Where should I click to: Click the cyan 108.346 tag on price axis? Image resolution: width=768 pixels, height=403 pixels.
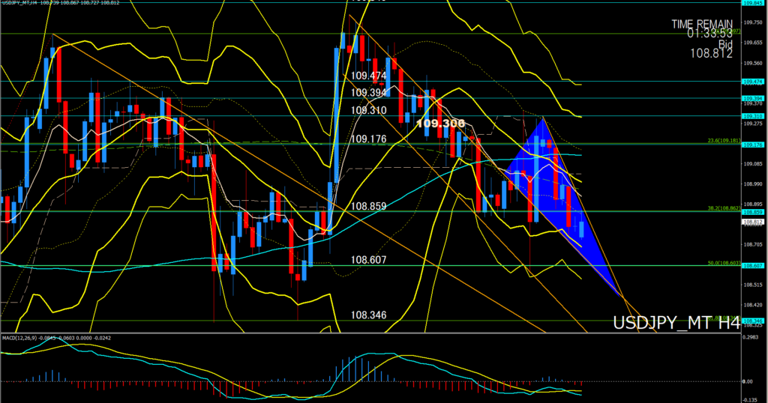coord(753,321)
